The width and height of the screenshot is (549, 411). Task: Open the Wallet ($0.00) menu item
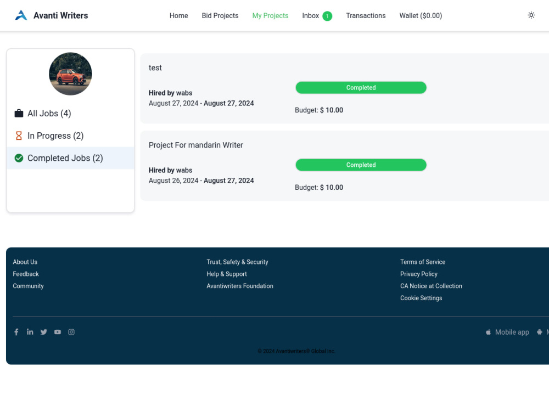pyautogui.click(x=421, y=16)
